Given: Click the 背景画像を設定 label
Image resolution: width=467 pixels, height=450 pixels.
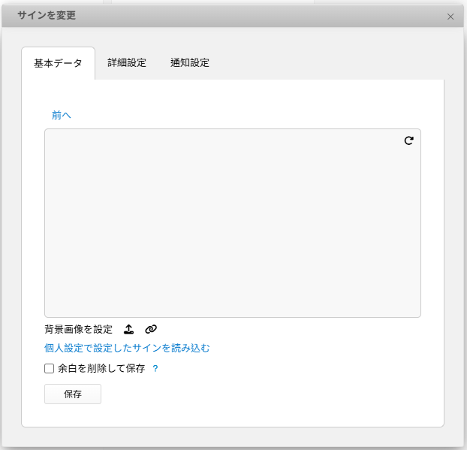Looking at the screenshot, I should click(78, 329).
